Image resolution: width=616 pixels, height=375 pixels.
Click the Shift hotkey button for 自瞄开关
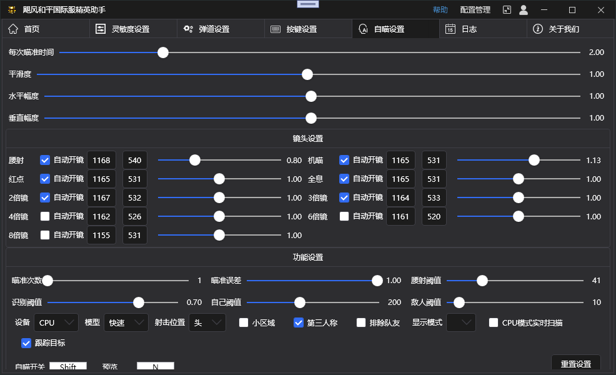point(68,366)
